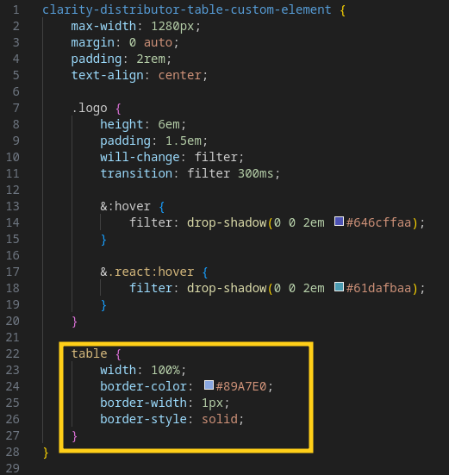The height and width of the screenshot is (475, 449).
Task: Click drop-shadow function on line 14
Action: (x=227, y=222)
